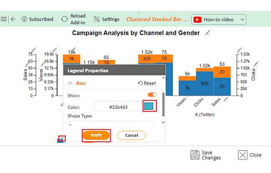Edit the Views axis label pencil

[x=43, y=64]
